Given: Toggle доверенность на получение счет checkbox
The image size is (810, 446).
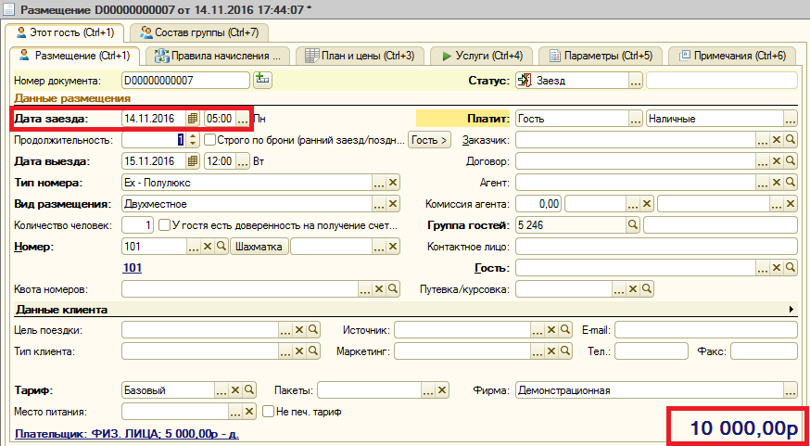Looking at the screenshot, I should [x=164, y=225].
